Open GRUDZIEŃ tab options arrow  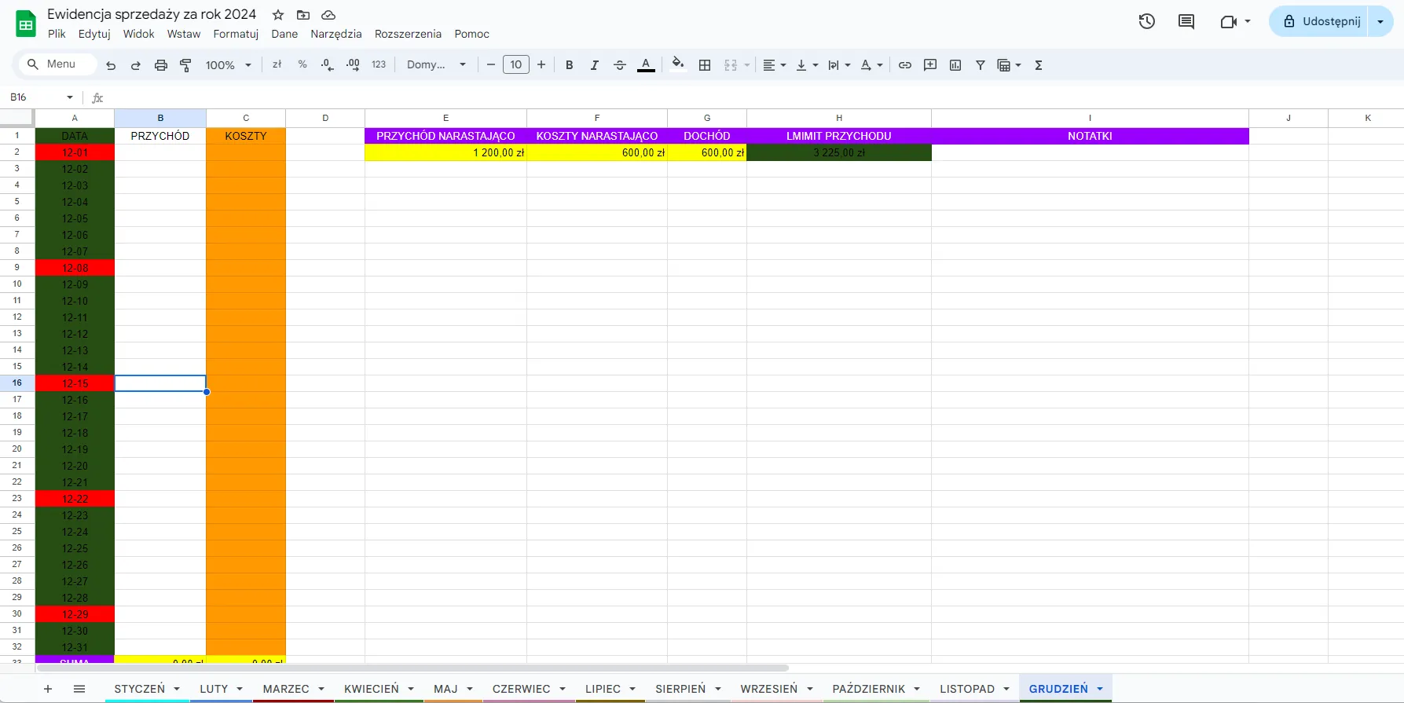tap(1100, 689)
